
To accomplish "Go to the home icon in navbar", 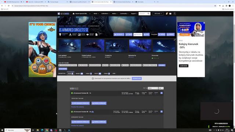I will point(73,14).
